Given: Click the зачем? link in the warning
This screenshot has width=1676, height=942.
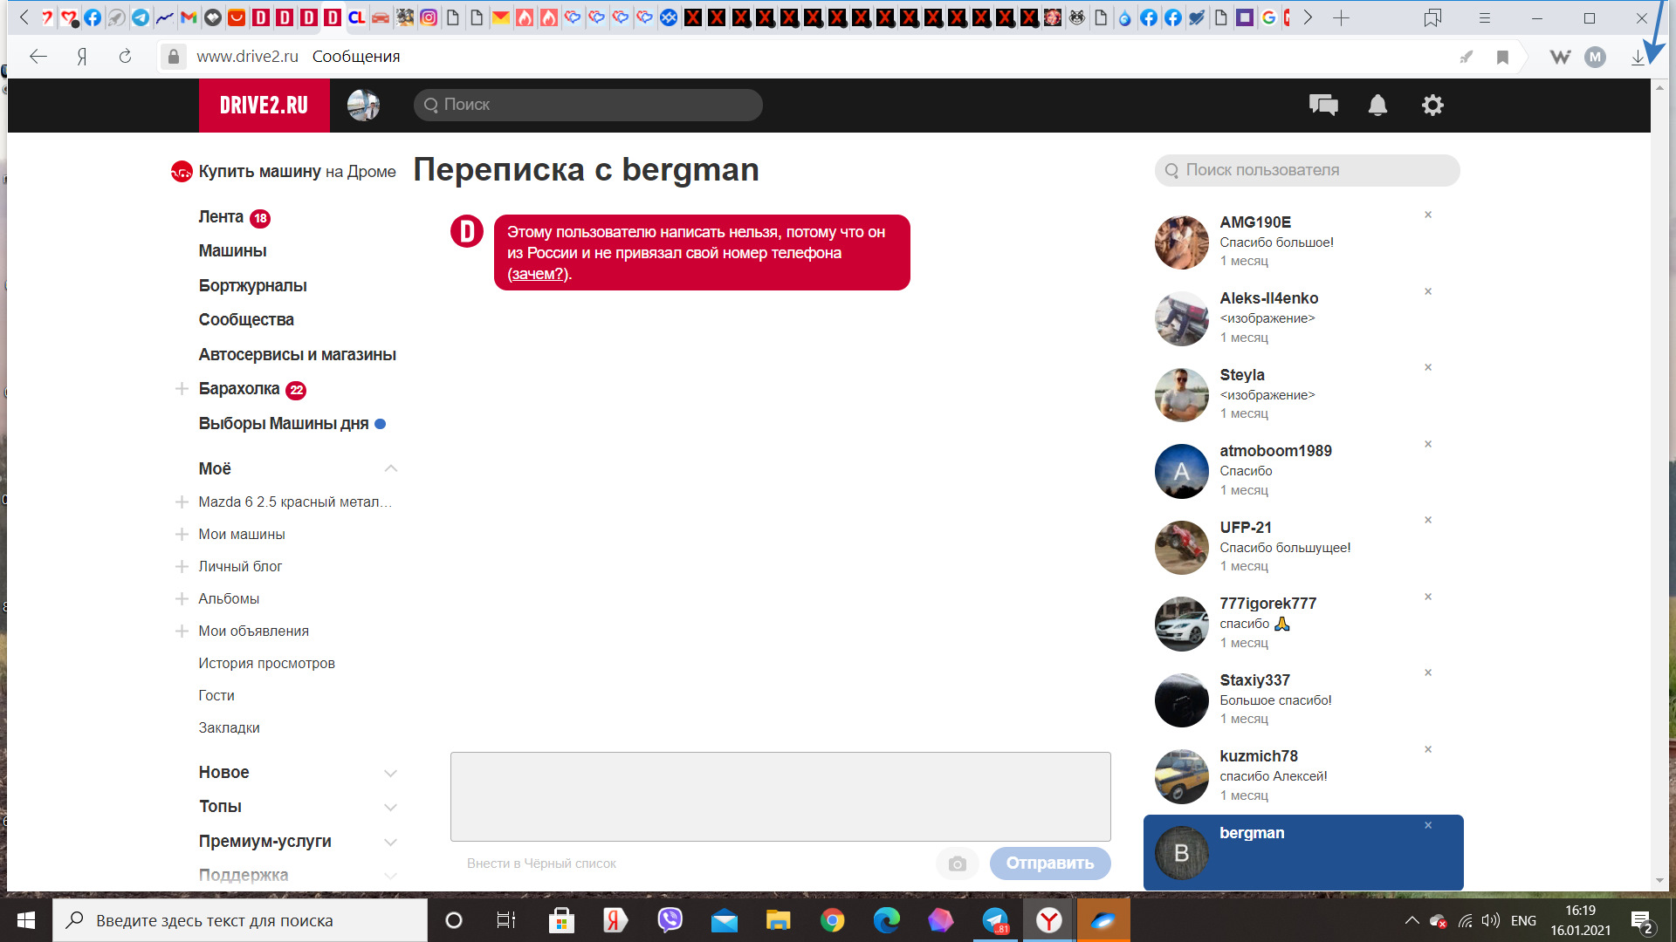Looking at the screenshot, I should coord(536,274).
